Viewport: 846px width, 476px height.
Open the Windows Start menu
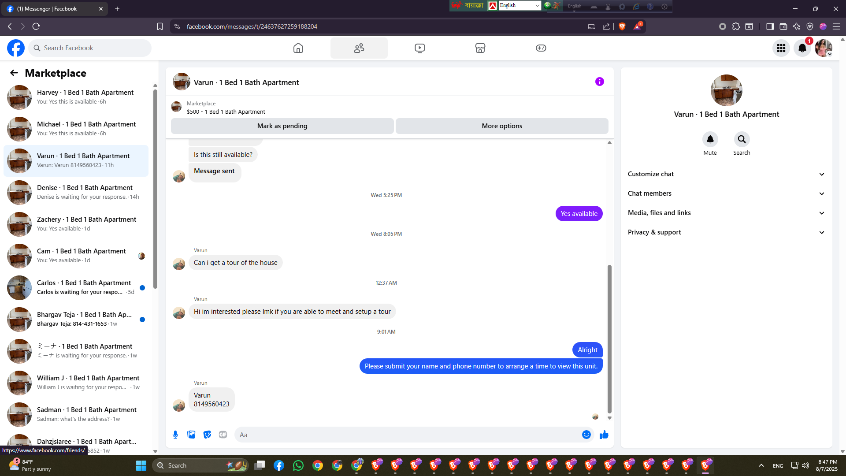pos(141,465)
